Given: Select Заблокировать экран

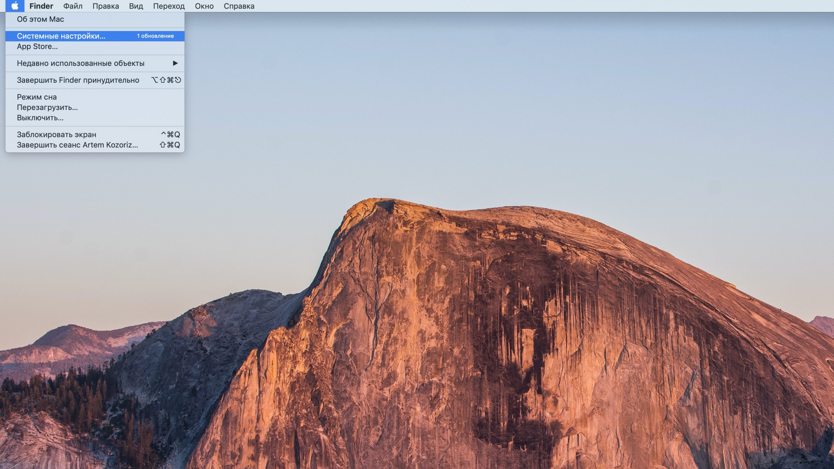Looking at the screenshot, I should (56, 135).
